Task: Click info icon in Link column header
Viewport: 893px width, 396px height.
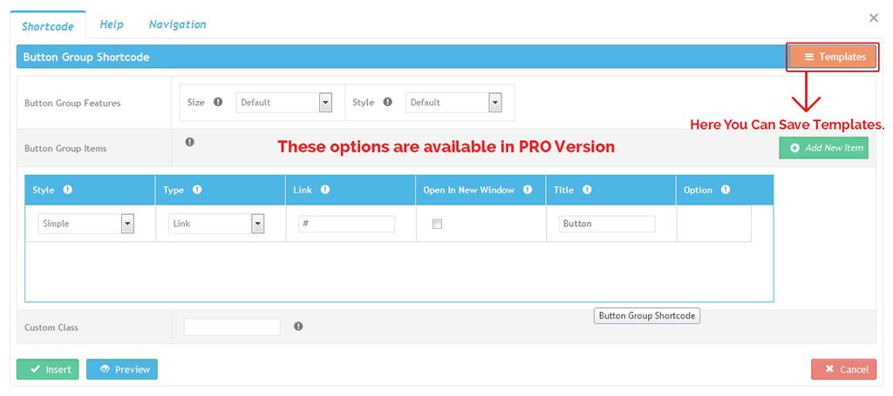Action: (x=325, y=190)
